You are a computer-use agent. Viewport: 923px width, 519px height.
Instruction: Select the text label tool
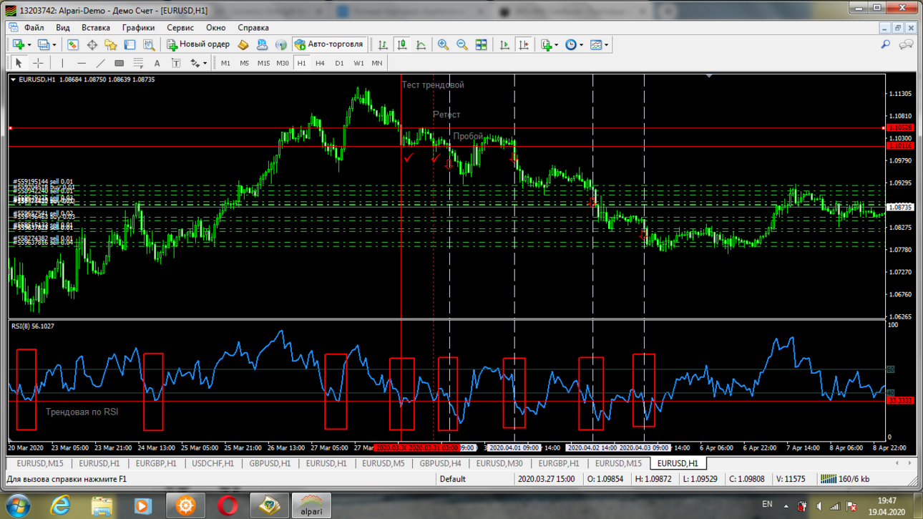pos(175,63)
